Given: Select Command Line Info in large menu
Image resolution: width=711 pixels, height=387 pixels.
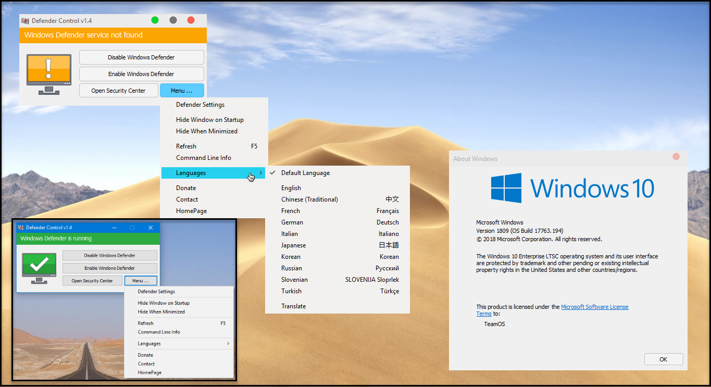Looking at the screenshot, I should tap(214, 158).
